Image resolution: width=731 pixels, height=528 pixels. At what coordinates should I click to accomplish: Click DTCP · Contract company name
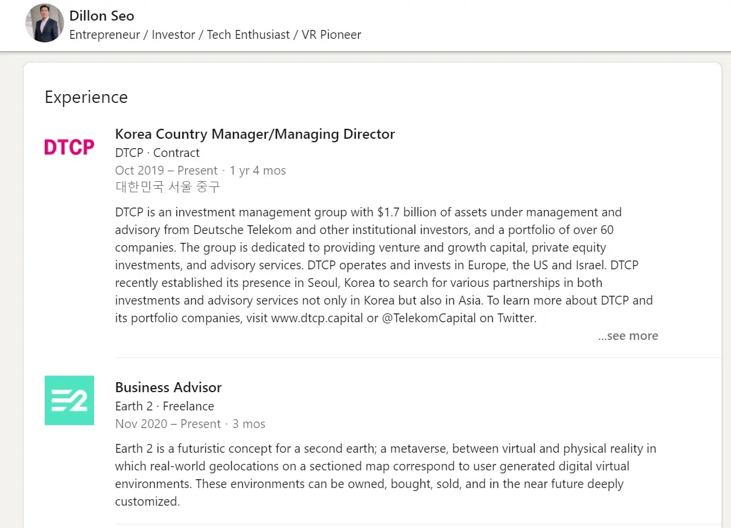(x=157, y=153)
